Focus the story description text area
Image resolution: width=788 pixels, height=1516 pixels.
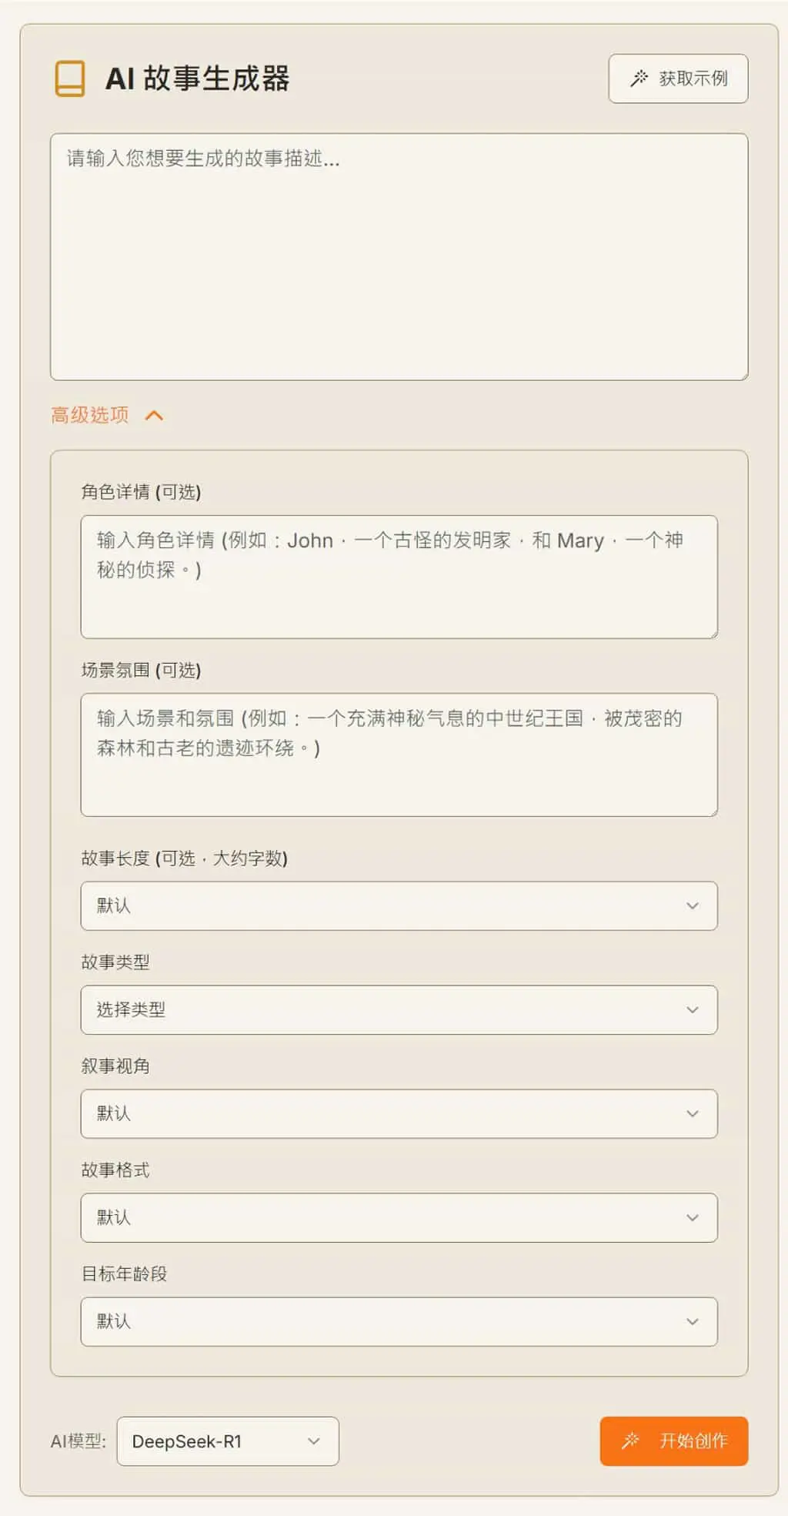pos(399,257)
